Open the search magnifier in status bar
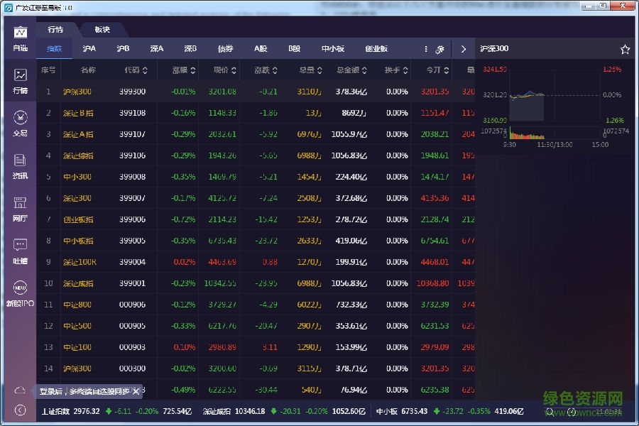Viewport: 639px width, 426px height. click(550, 412)
